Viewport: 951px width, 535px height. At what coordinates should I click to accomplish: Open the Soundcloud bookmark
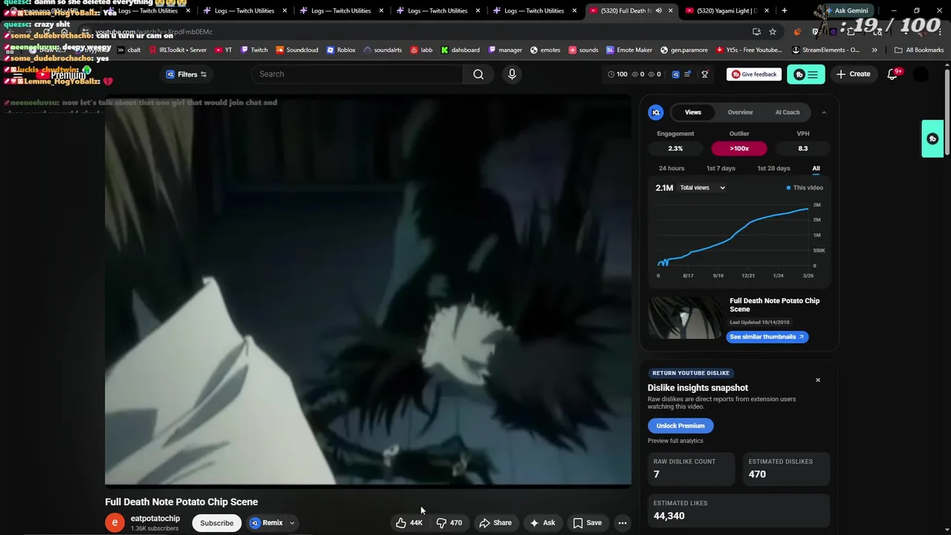pyautogui.click(x=296, y=50)
